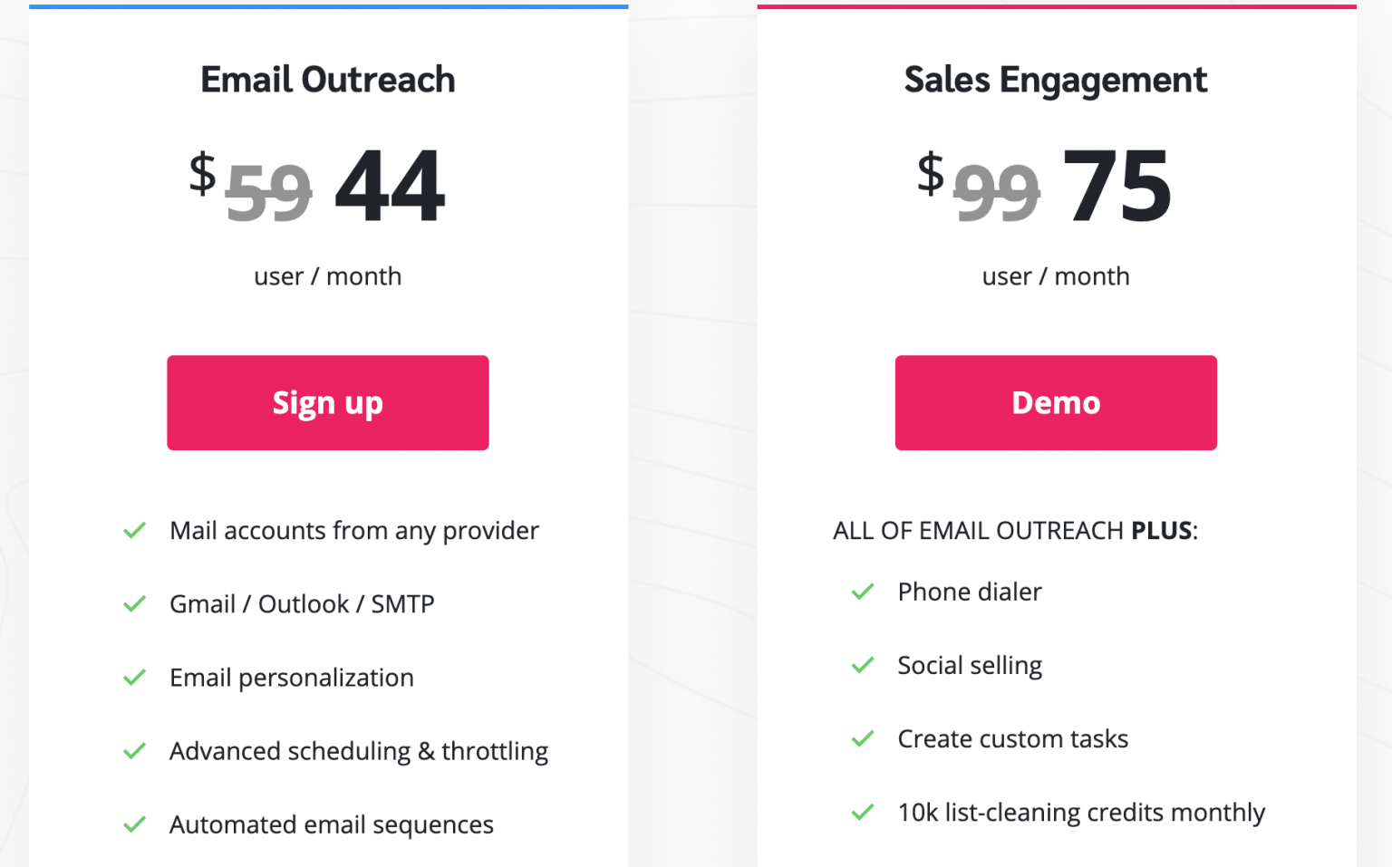Image resolution: width=1392 pixels, height=867 pixels.
Task: Click the checkmark beside Email personalization
Action: tap(134, 678)
